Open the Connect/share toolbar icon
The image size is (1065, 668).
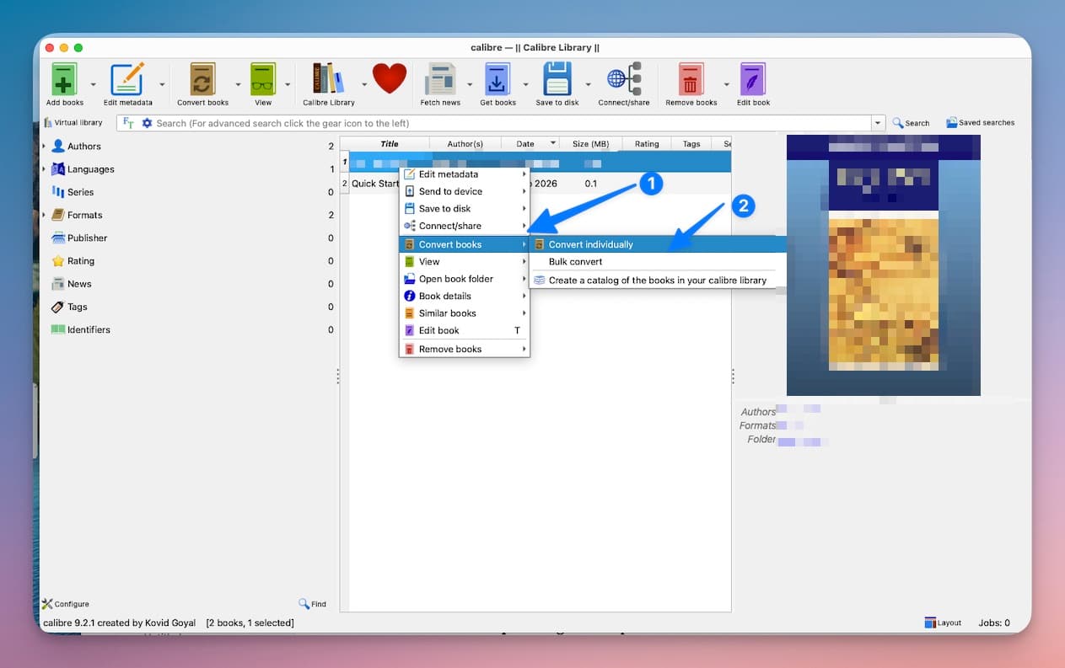[624, 80]
